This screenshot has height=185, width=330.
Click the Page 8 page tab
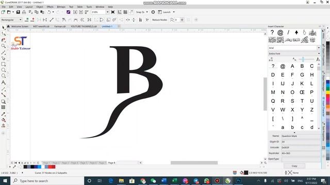(x=111, y=163)
